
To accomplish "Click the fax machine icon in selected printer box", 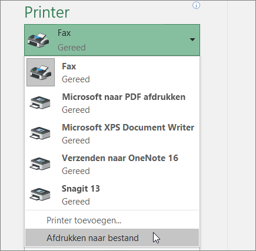I will pos(38,40).
